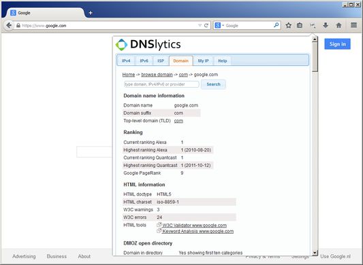Open Keyword Analysis www.google.com link
The width and height of the screenshot is (363, 265).
click(x=198, y=231)
